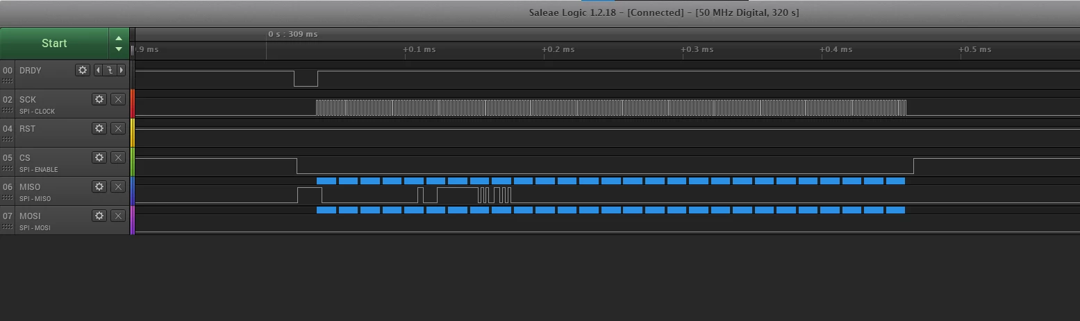Select the DRDY channel label
Screen dimensions: 1080x321
pos(31,71)
